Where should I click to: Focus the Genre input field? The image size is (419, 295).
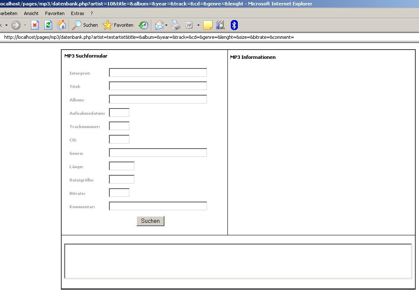[158, 153]
